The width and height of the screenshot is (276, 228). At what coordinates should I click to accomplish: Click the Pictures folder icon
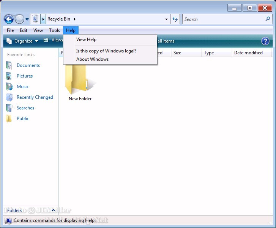click(x=9, y=76)
